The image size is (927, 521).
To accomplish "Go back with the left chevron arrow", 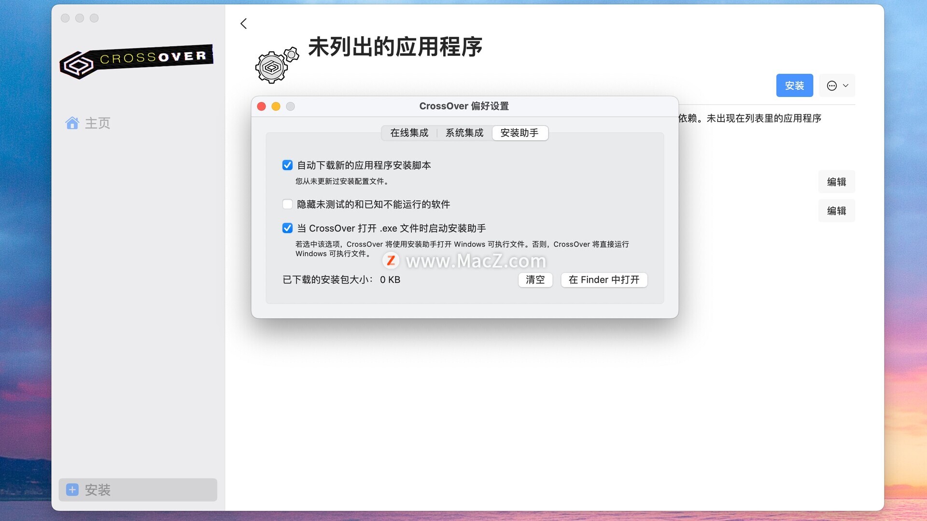I will 243,24.
